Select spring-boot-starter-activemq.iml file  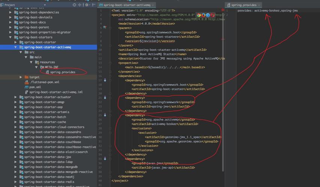click(x=56, y=92)
